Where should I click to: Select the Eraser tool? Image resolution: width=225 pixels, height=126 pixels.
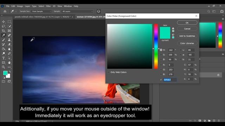9,44
